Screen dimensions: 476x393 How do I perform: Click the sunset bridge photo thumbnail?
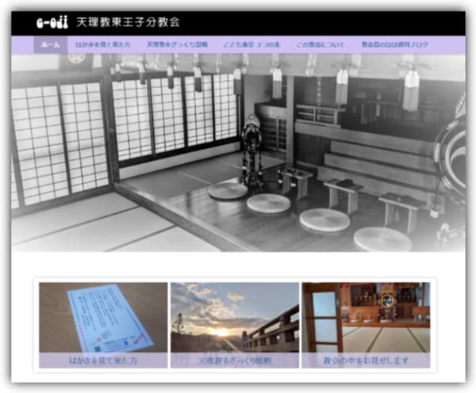235,317
